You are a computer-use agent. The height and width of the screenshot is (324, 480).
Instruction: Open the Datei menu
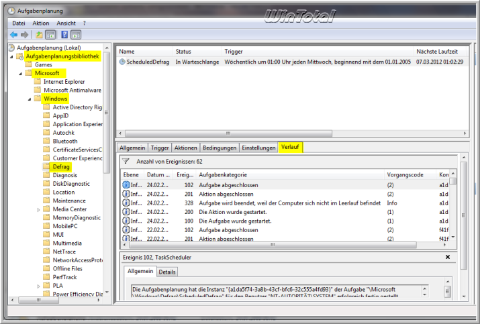[19, 23]
